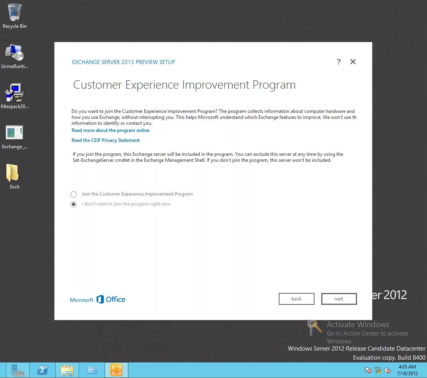Click the back button
This screenshot has height=378, width=427.
coord(296,299)
